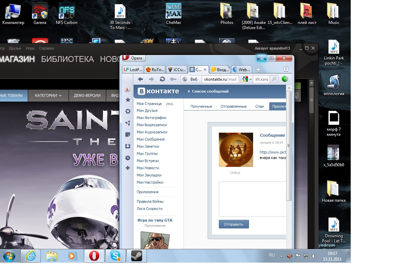This screenshot has height=264, width=411.
Task: Go back using Opera's back arrow
Action: tap(140, 79)
